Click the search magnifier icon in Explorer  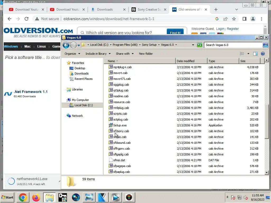(x=265, y=45)
